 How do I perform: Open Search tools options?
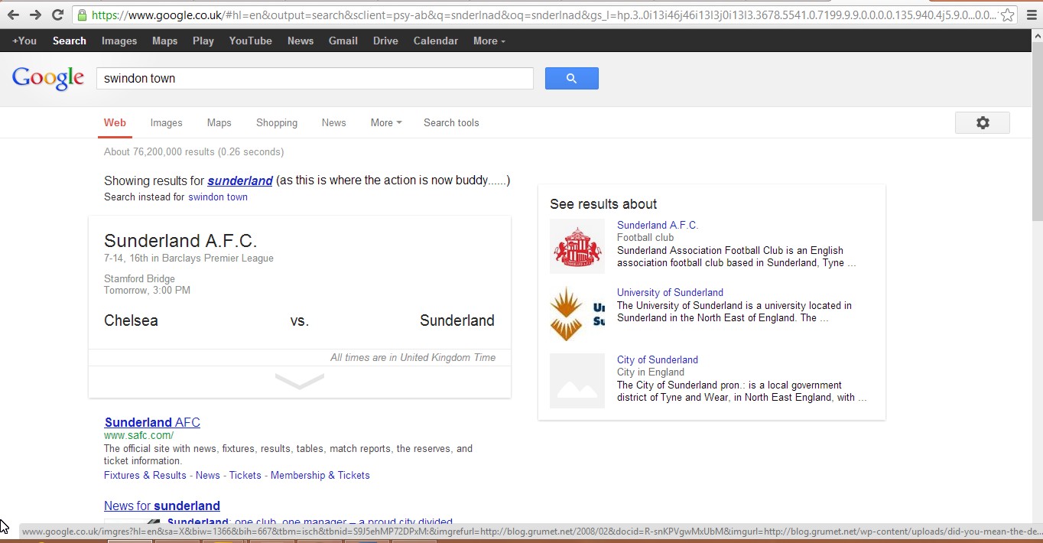[451, 122]
